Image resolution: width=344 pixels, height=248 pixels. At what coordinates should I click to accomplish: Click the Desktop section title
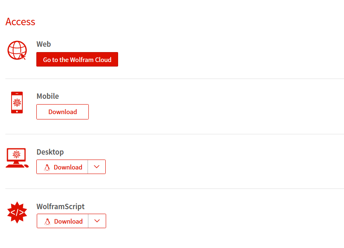click(50, 152)
